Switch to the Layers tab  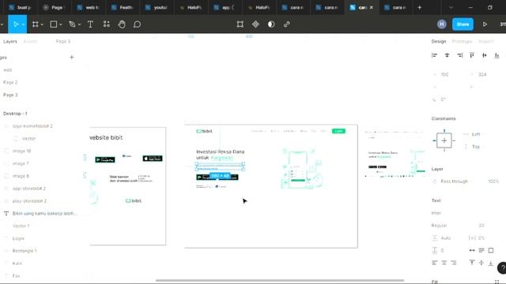coord(10,42)
